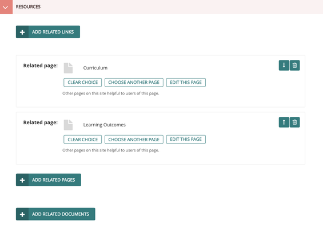Click the Add Related Documents button
This screenshot has width=323, height=229.
tap(55, 214)
